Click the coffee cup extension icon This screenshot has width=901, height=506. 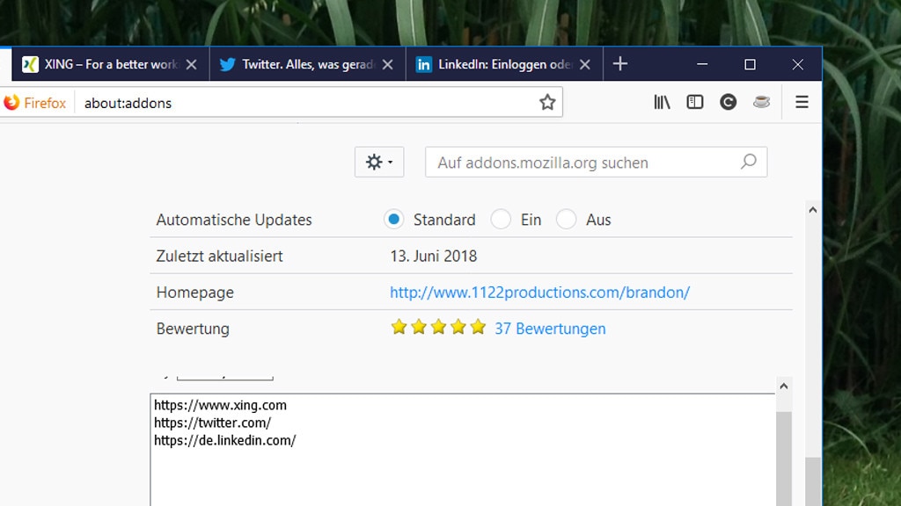click(761, 103)
